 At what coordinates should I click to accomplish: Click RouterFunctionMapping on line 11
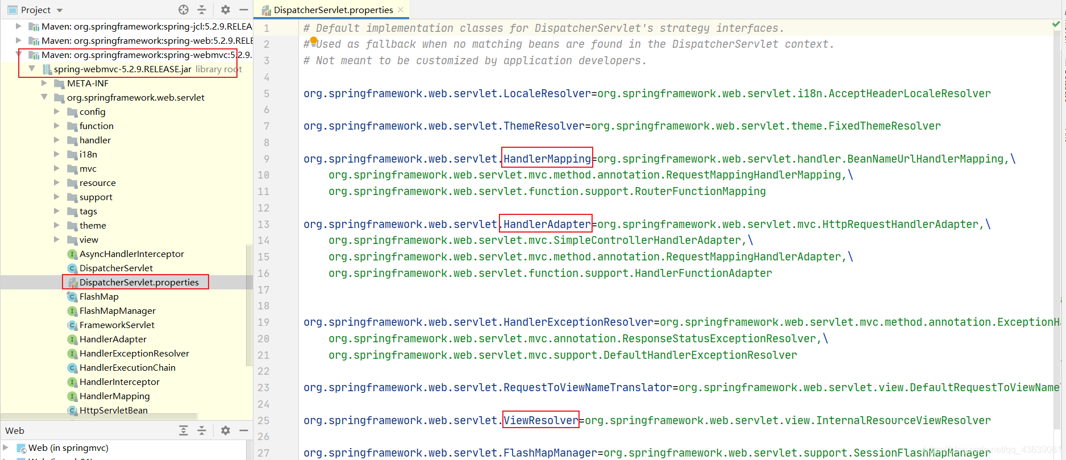tap(701, 191)
